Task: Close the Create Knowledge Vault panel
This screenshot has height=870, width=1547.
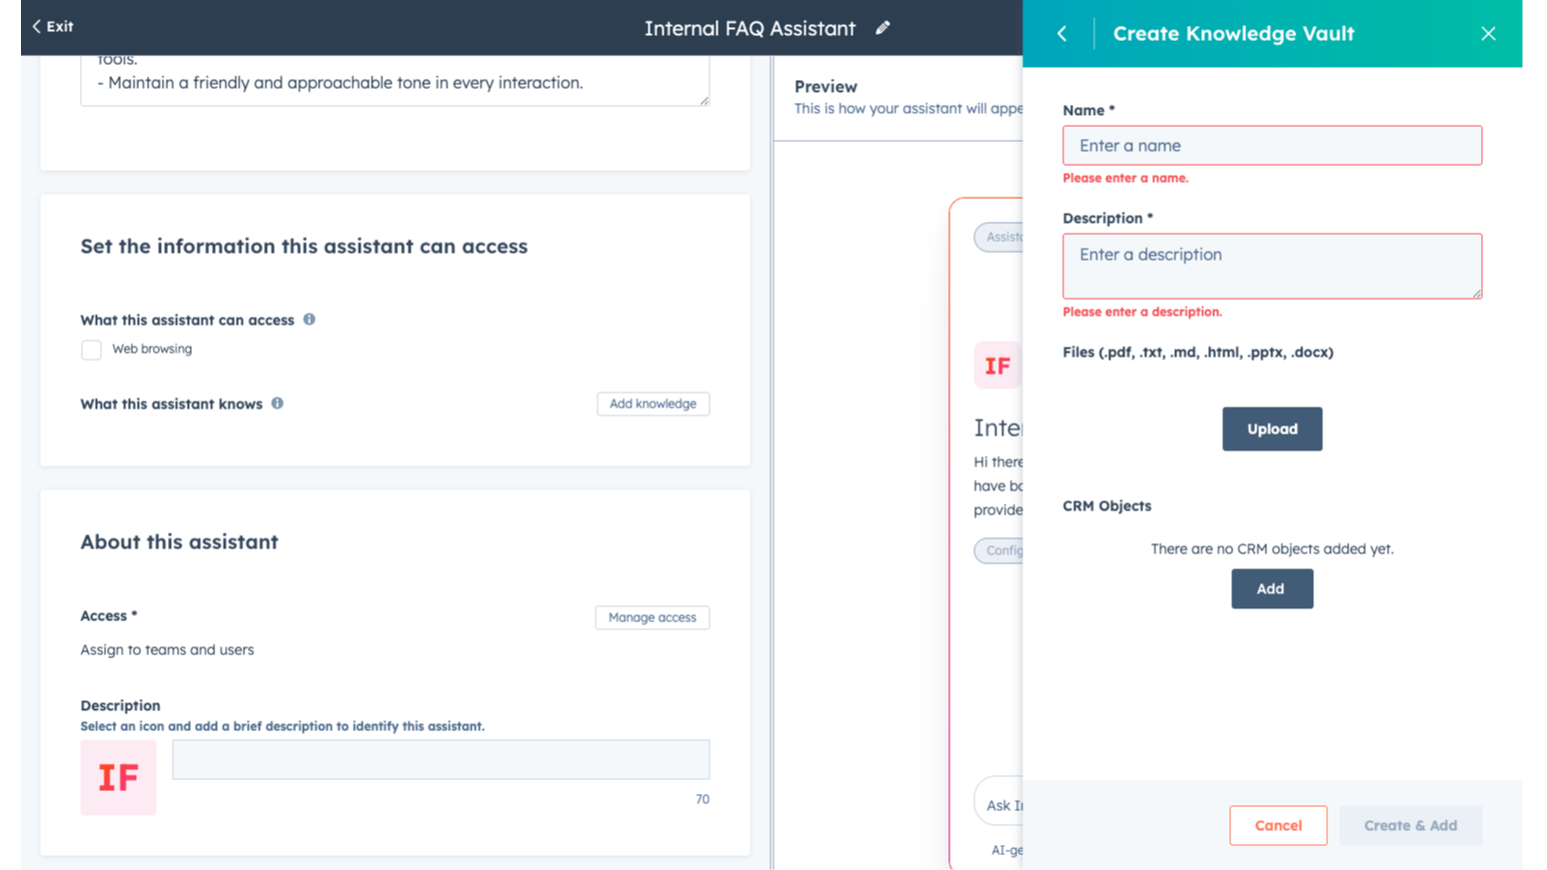Action: [x=1488, y=34]
